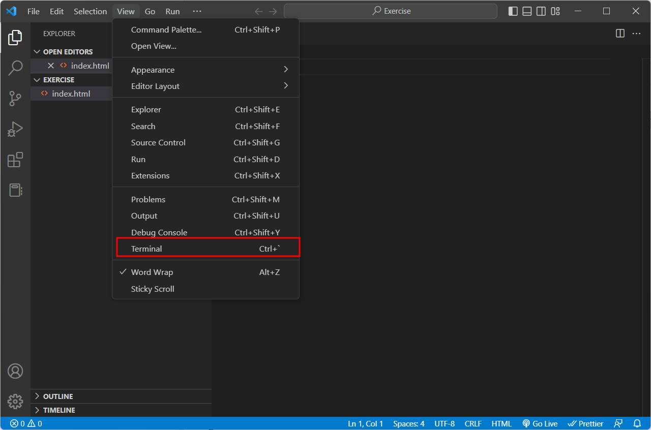
Task: Split the editor to the right
Action: [x=620, y=34]
